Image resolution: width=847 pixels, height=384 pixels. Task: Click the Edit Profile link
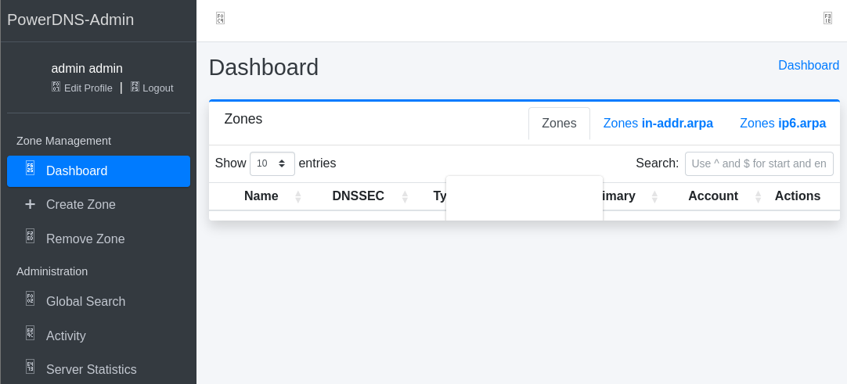click(x=88, y=88)
